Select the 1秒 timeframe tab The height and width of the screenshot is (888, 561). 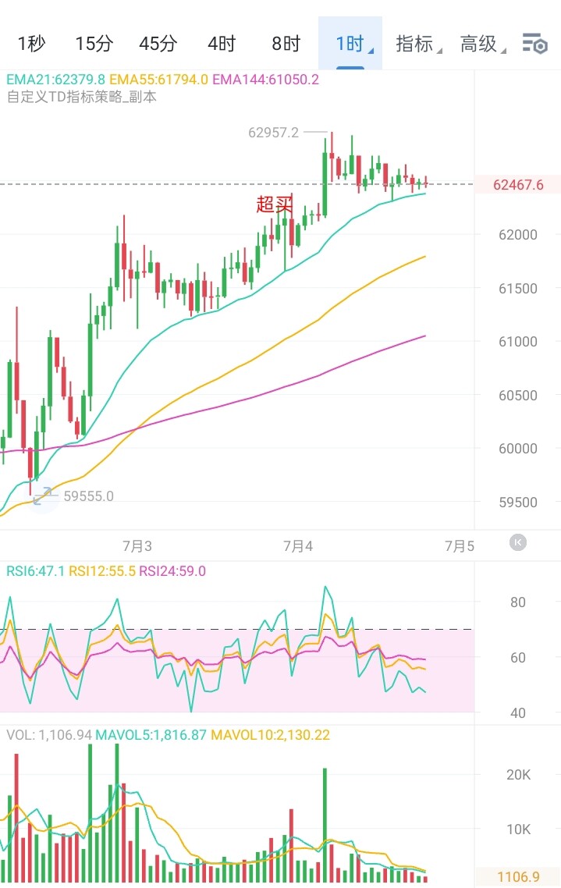32,44
